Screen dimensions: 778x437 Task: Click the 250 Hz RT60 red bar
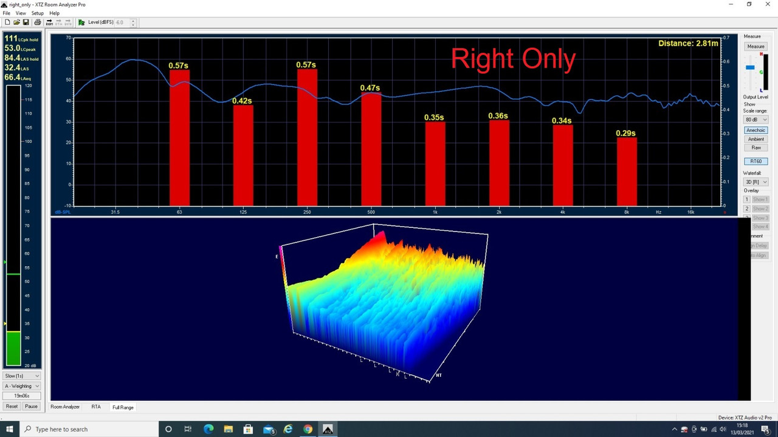coord(307,137)
